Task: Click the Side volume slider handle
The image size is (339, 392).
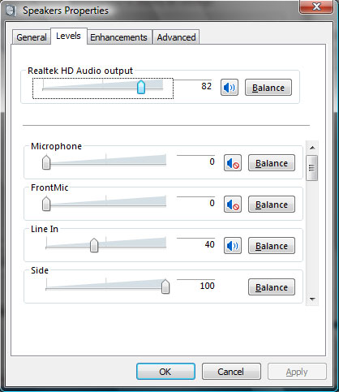Action: pyautogui.click(x=165, y=286)
